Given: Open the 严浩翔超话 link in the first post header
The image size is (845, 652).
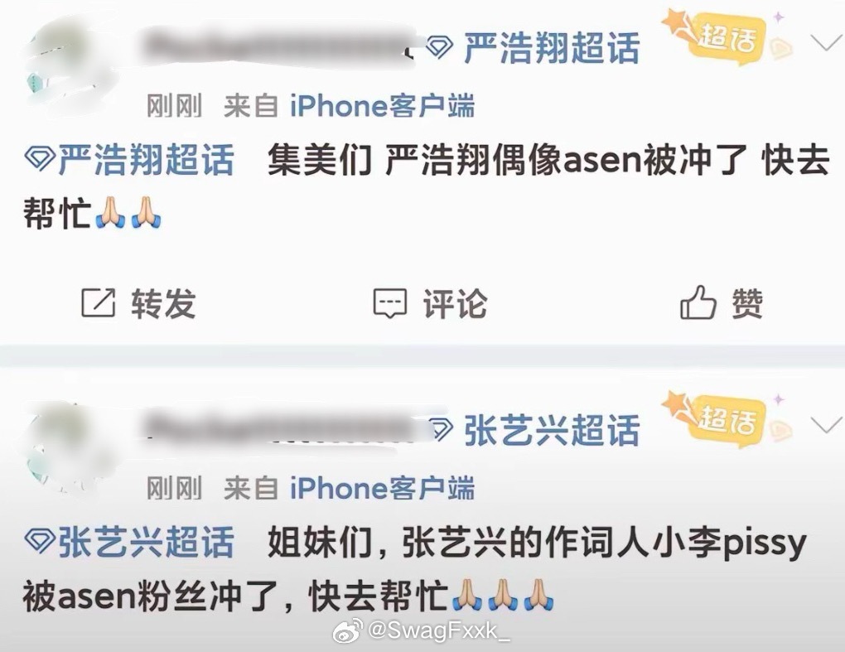Looking at the screenshot, I should (x=551, y=48).
